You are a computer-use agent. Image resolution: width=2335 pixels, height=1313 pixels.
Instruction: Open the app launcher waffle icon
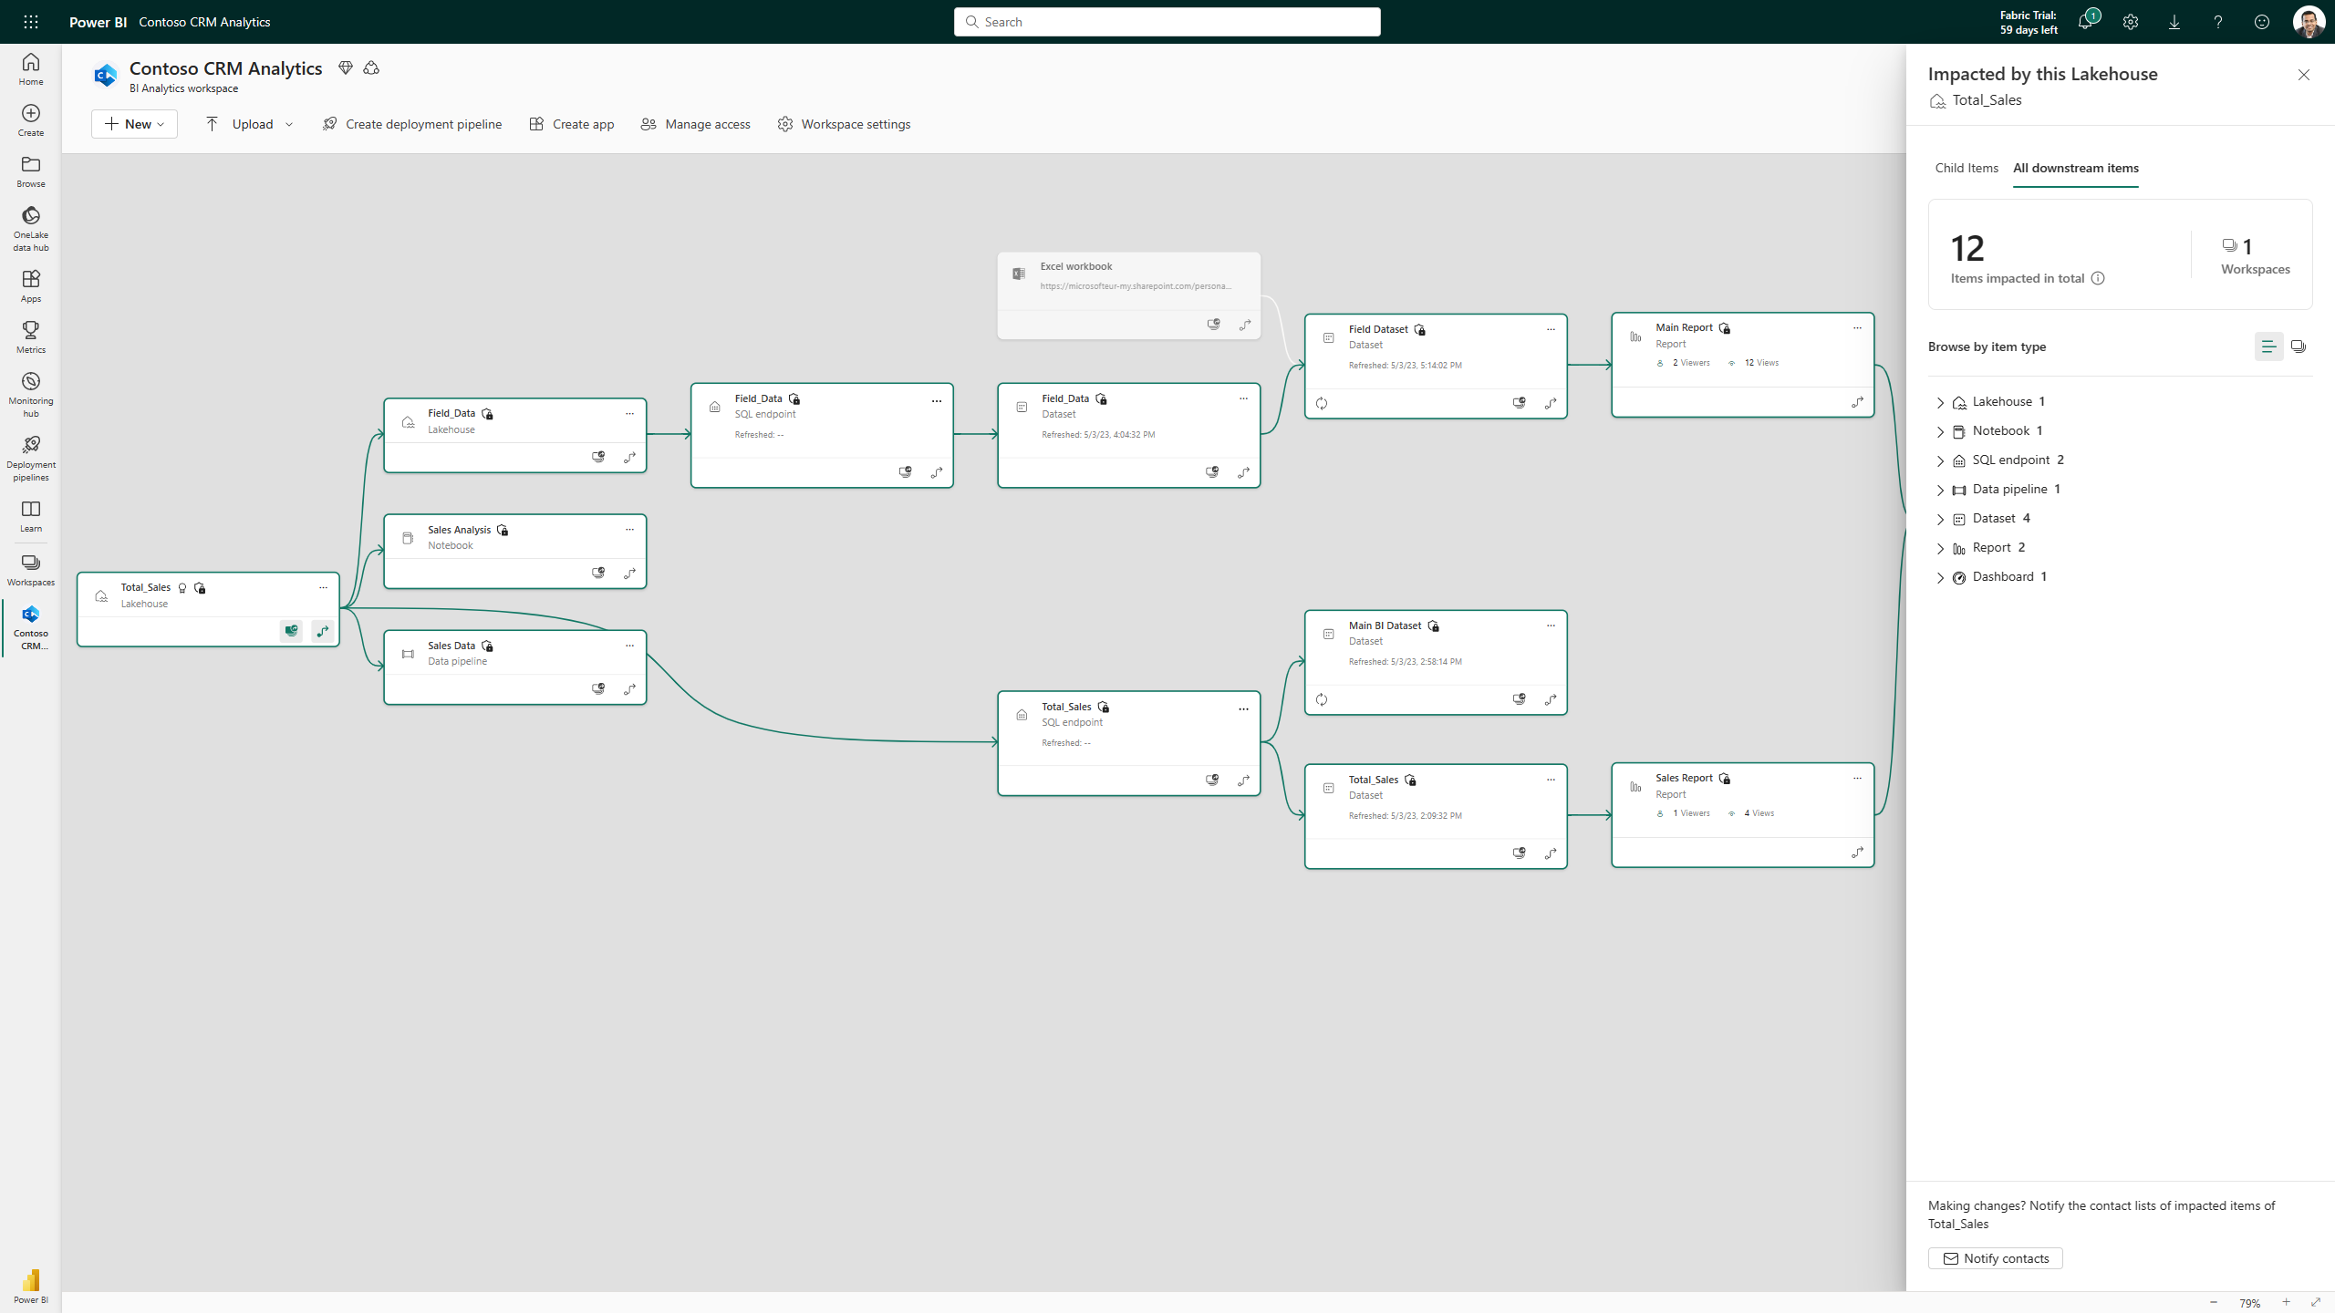pyautogui.click(x=31, y=22)
